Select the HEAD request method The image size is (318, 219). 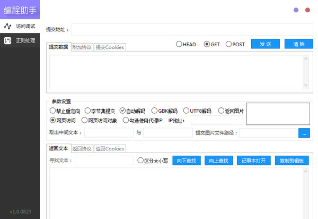186,44
